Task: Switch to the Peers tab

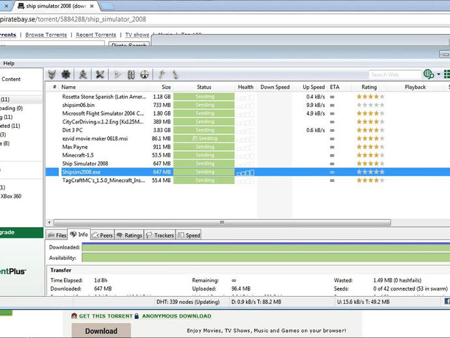Action: point(102,235)
